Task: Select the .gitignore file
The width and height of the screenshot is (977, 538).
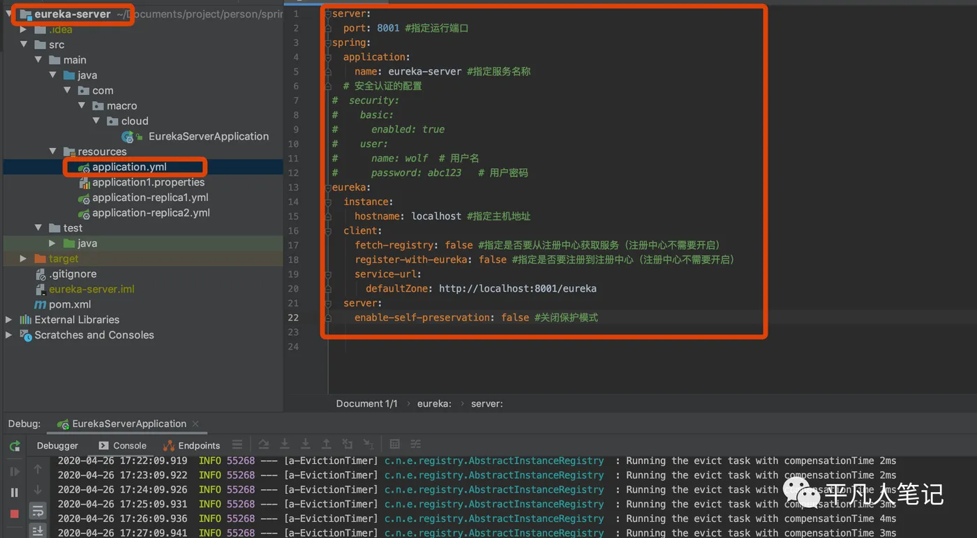Action: pos(73,274)
